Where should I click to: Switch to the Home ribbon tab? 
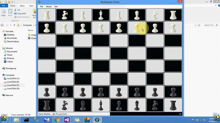coord(13,6)
